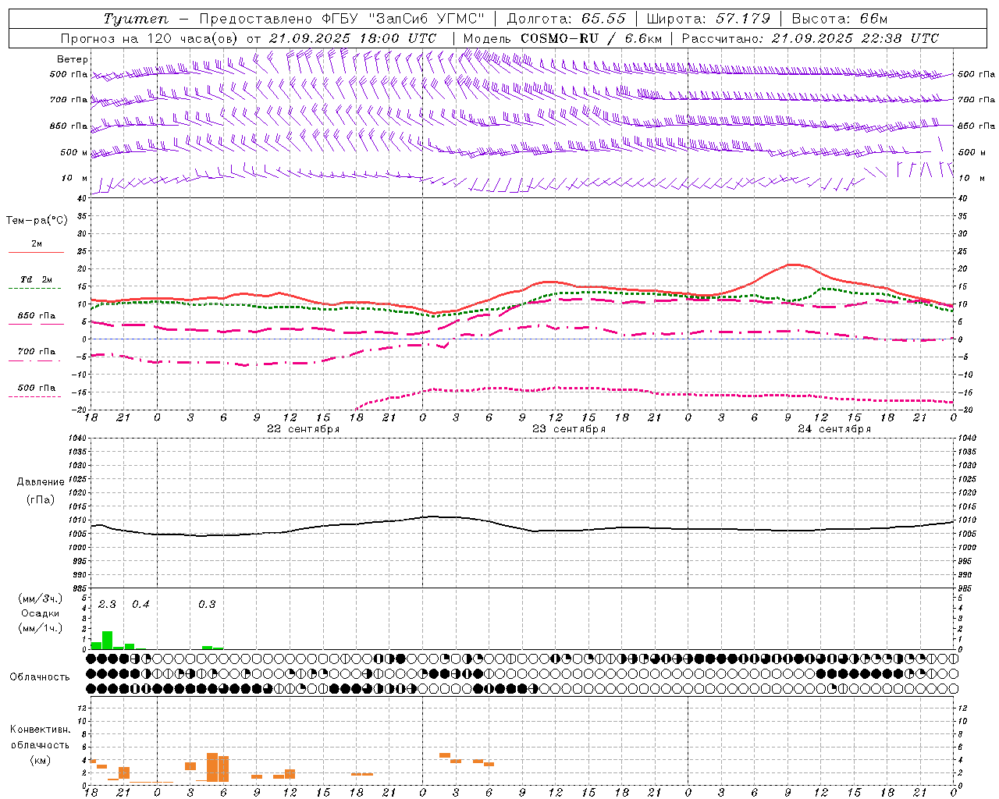This screenshot has height=799, width=999.
Task: Click the "0.3" precipitation total value
Action: [207, 604]
